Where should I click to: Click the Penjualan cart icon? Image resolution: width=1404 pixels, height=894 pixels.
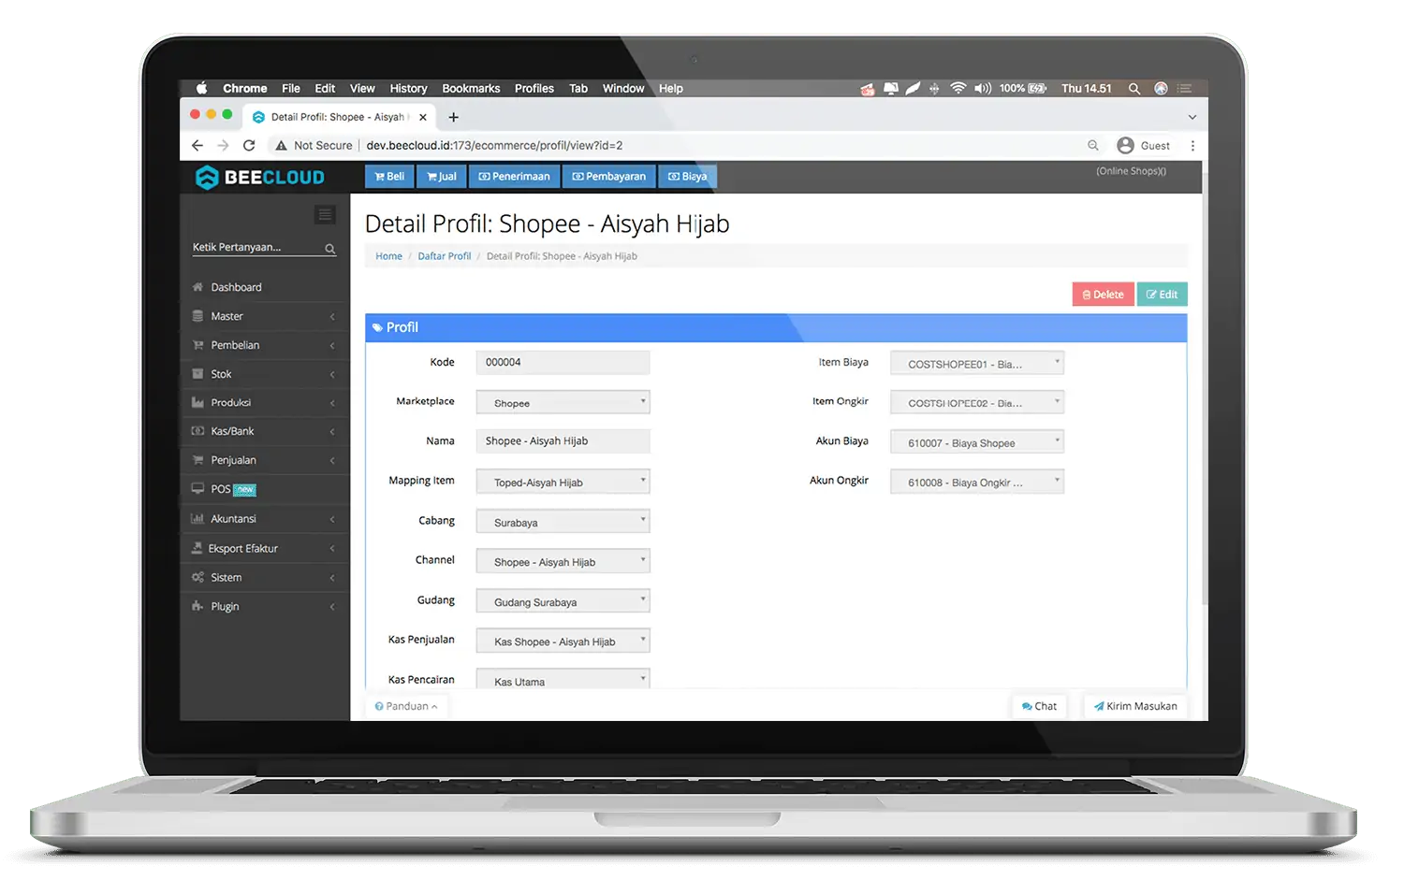tap(197, 460)
